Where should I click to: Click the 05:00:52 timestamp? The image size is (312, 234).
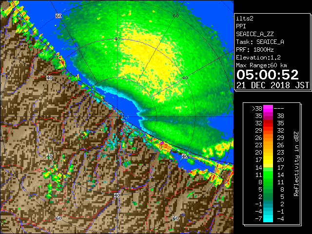(268, 75)
